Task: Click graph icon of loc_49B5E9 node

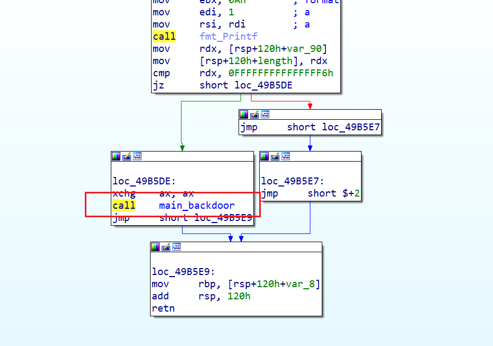Action: [177, 247]
